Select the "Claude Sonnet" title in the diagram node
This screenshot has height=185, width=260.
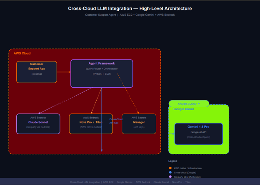[x=38, y=122]
